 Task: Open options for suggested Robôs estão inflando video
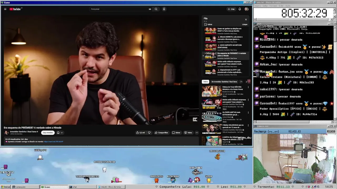tap(248, 100)
